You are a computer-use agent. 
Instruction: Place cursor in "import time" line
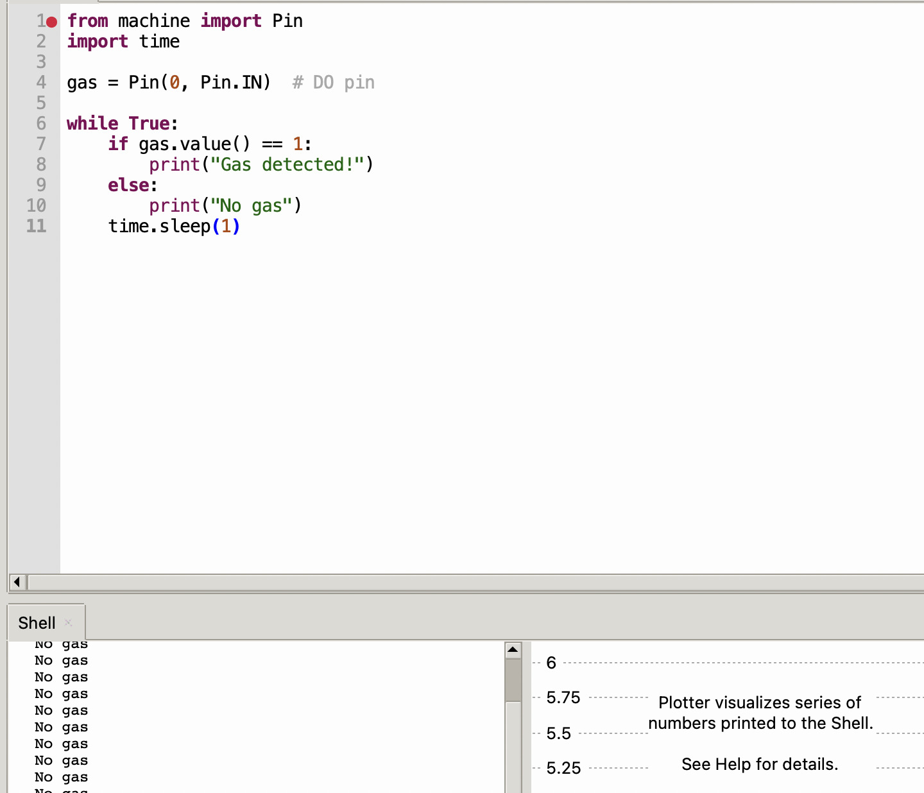pyautogui.click(x=123, y=42)
